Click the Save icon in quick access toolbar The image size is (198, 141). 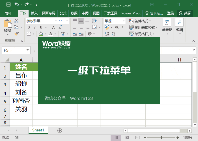pyautogui.click(x=8, y=5)
